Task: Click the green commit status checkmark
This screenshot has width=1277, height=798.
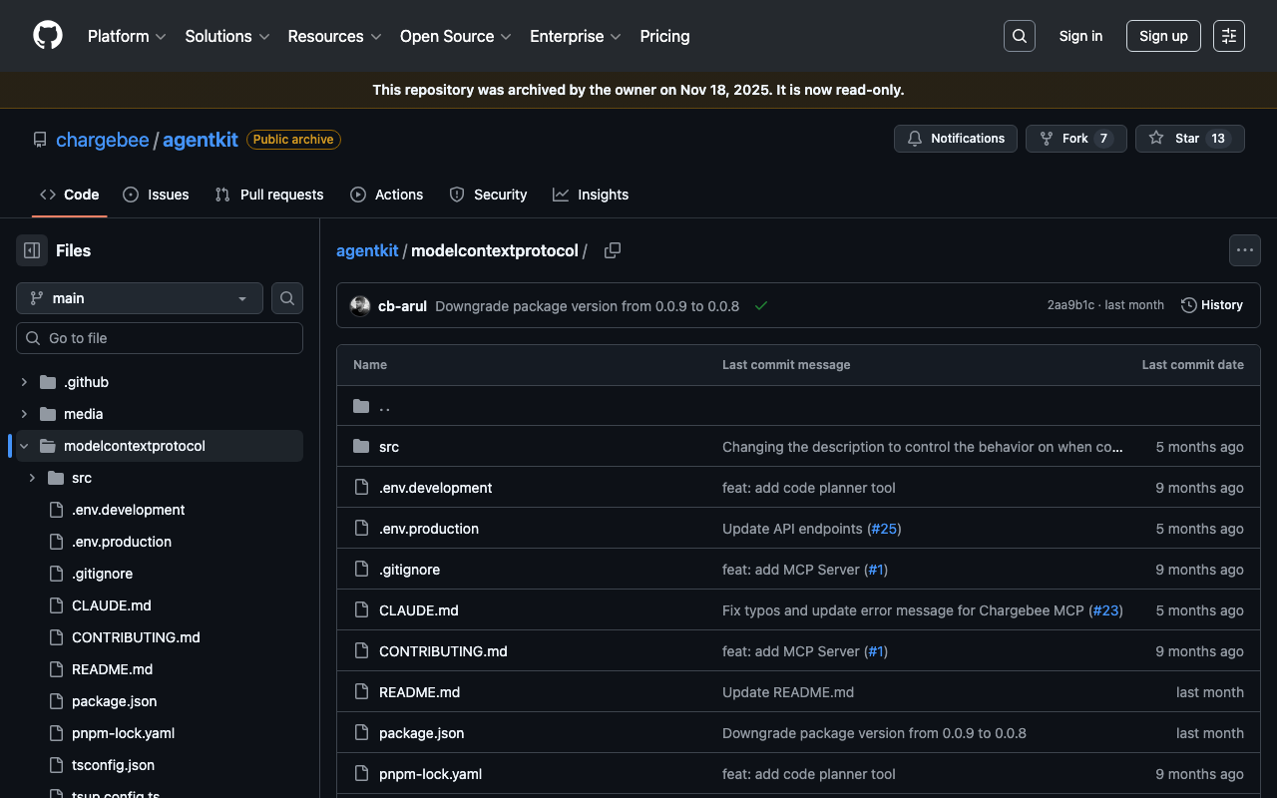Action: pos(761,306)
